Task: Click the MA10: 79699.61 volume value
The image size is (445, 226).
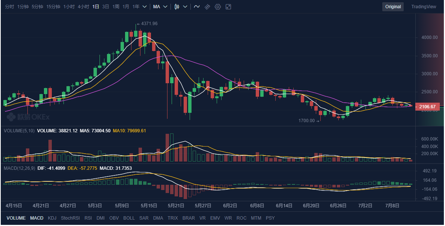Action: [x=130, y=131]
